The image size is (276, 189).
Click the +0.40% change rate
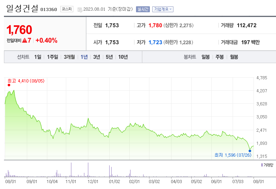(47, 40)
